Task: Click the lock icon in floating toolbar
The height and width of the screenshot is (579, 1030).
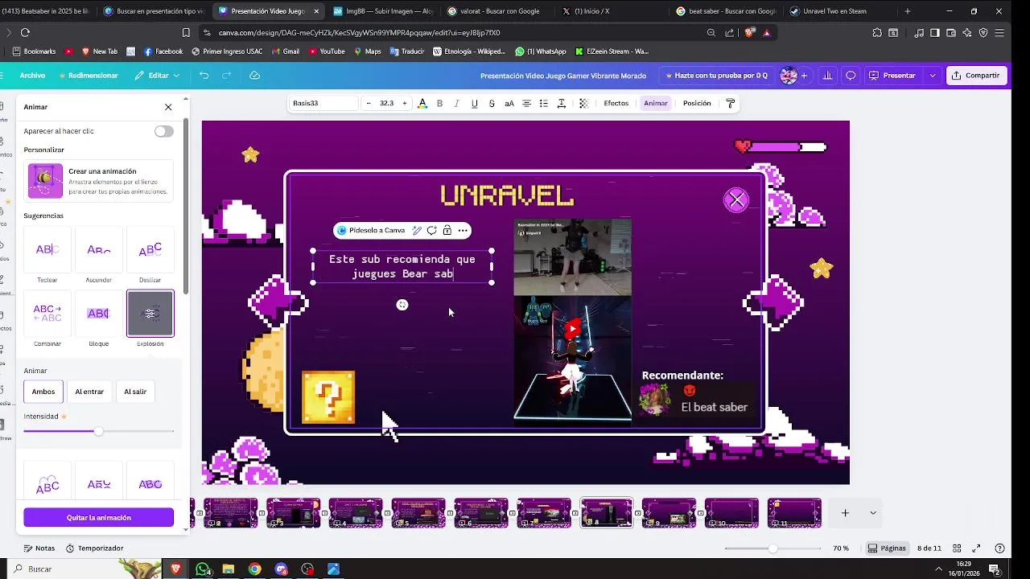Action: coord(447,230)
